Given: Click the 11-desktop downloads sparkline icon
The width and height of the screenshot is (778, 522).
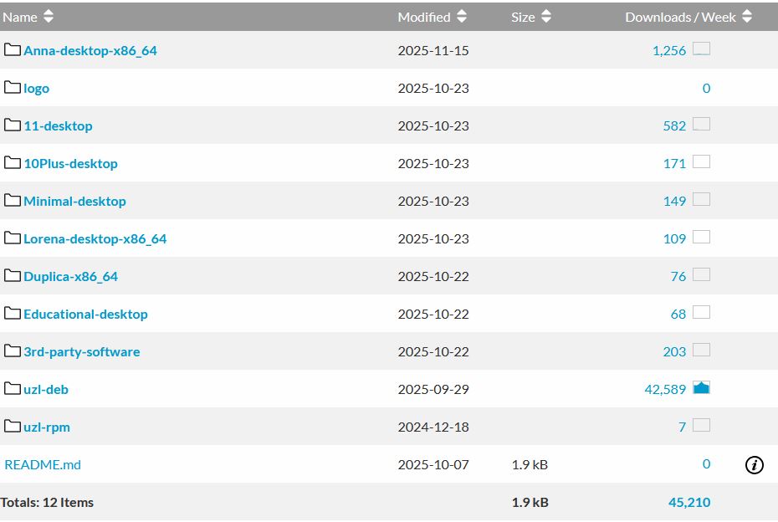Looking at the screenshot, I should click(x=701, y=125).
